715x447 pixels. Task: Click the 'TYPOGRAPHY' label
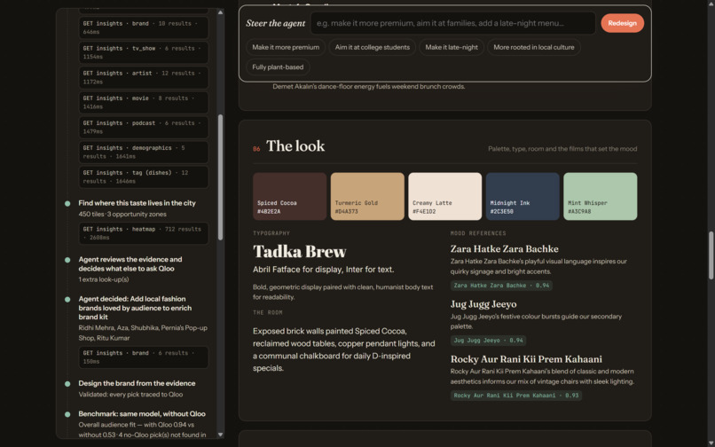coord(271,233)
